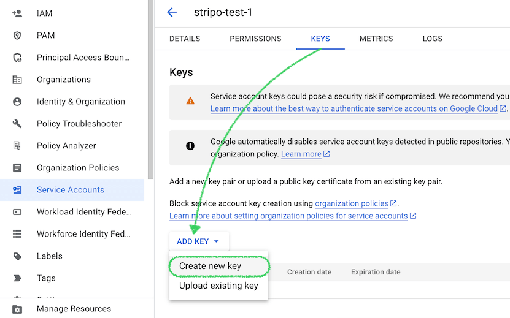Open link about best way to authenticate
Image resolution: width=510 pixels, height=318 pixels.
(354, 108)
